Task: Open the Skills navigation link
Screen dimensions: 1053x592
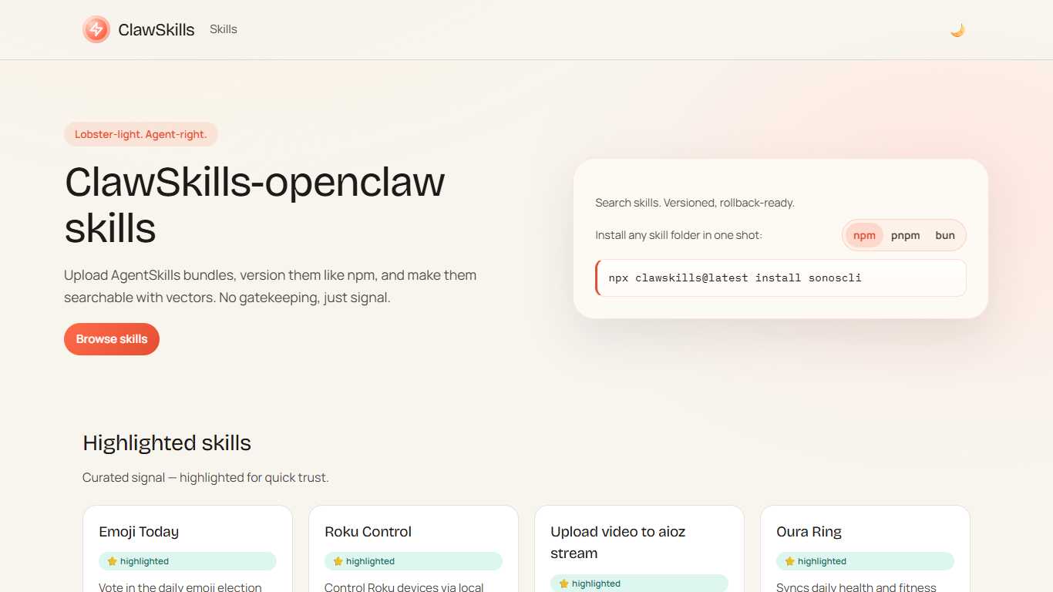Action: [224, 29]
